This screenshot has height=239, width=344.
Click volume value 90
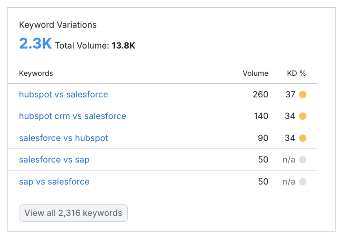tap(263, 138)
